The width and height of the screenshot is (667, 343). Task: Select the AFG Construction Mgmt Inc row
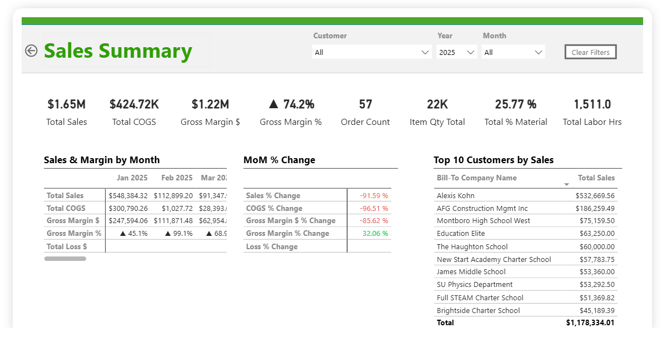tap(526, 208)
